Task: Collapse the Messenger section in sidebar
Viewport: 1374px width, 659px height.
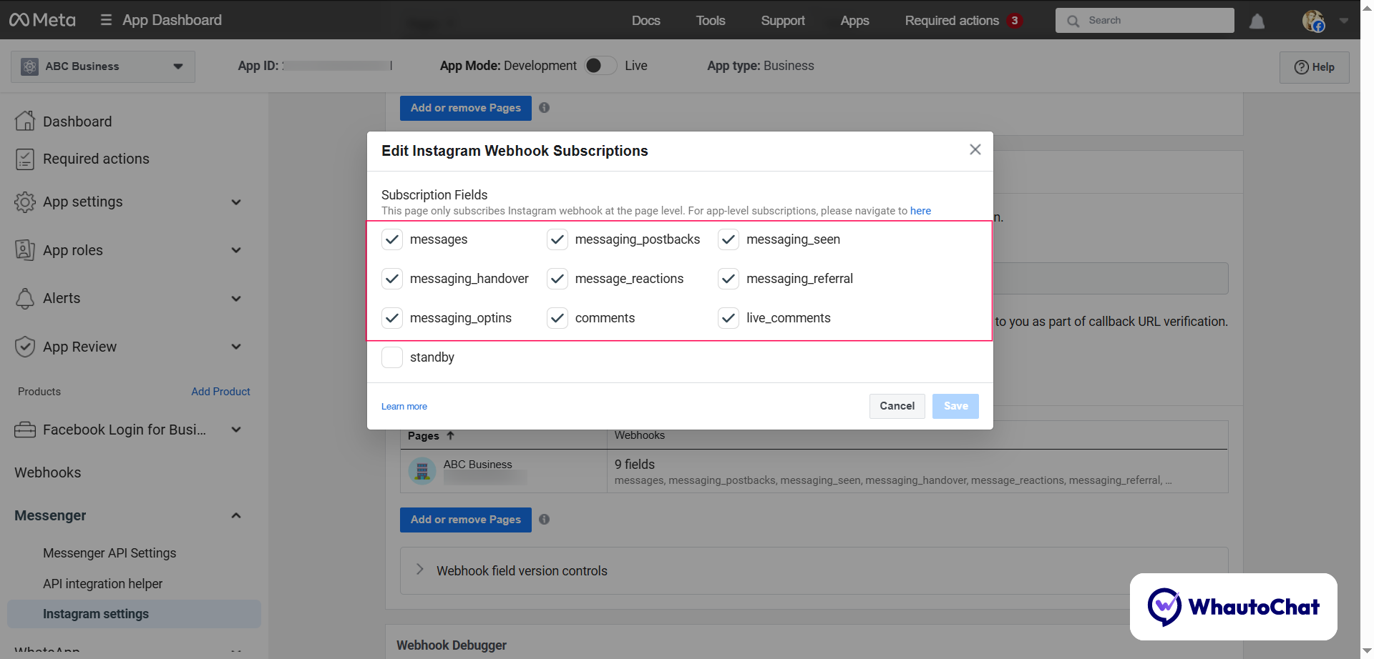Action: point(235,515)
